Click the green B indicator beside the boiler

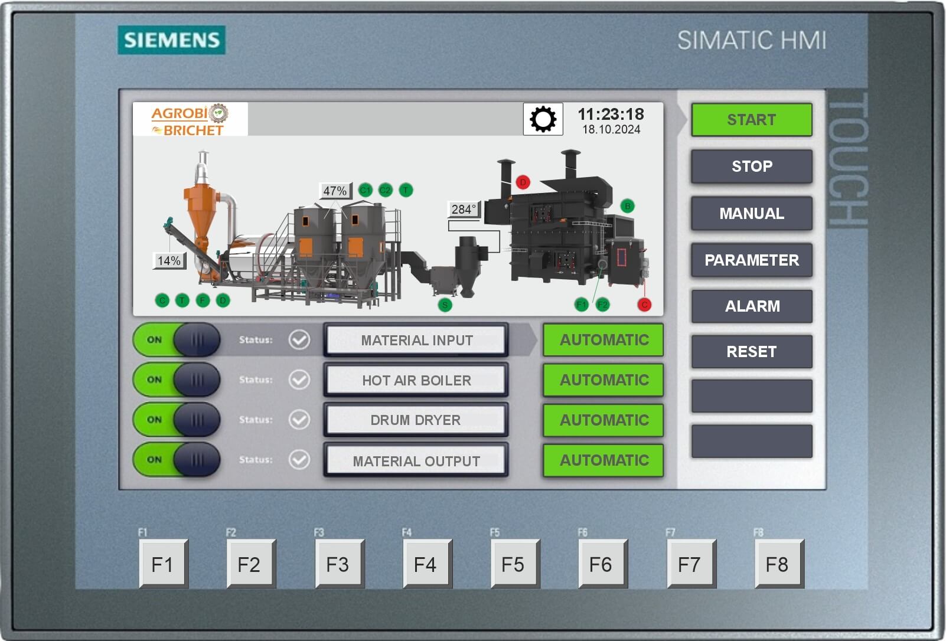click(x=628, y=206)
